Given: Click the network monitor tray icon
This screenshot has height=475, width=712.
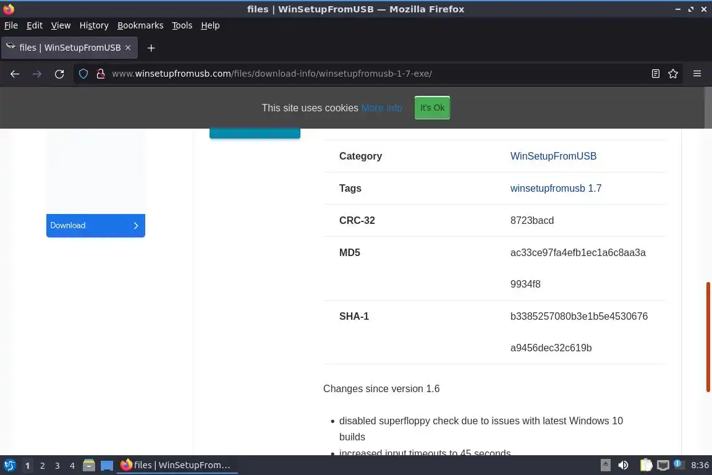Looking at the screenshot, I should point(663,465).
